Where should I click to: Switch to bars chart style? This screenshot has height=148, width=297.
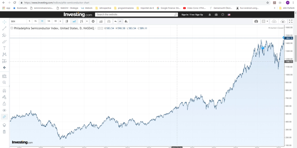click(81, 21)
